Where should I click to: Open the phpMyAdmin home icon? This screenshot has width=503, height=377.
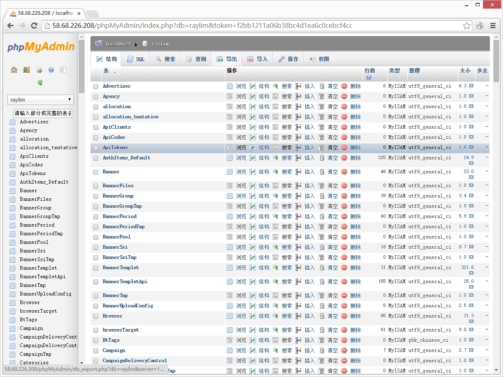pyautogui.click(x=14, y=70)
